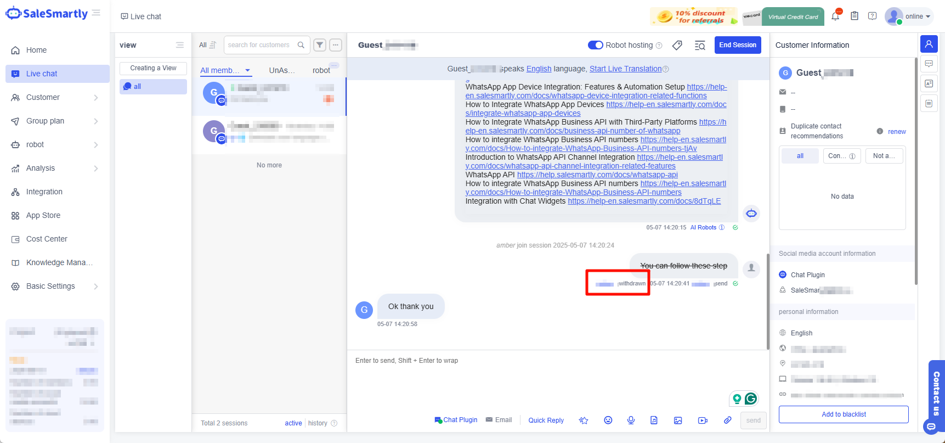The height and width of the screenshot is (443, 945).
Task: Click the robot avatar beside bot message
Action: tap(751, 213)
